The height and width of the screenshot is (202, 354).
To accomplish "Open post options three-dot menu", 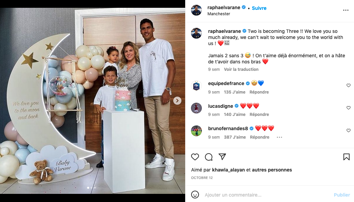I will click(345, 10).
